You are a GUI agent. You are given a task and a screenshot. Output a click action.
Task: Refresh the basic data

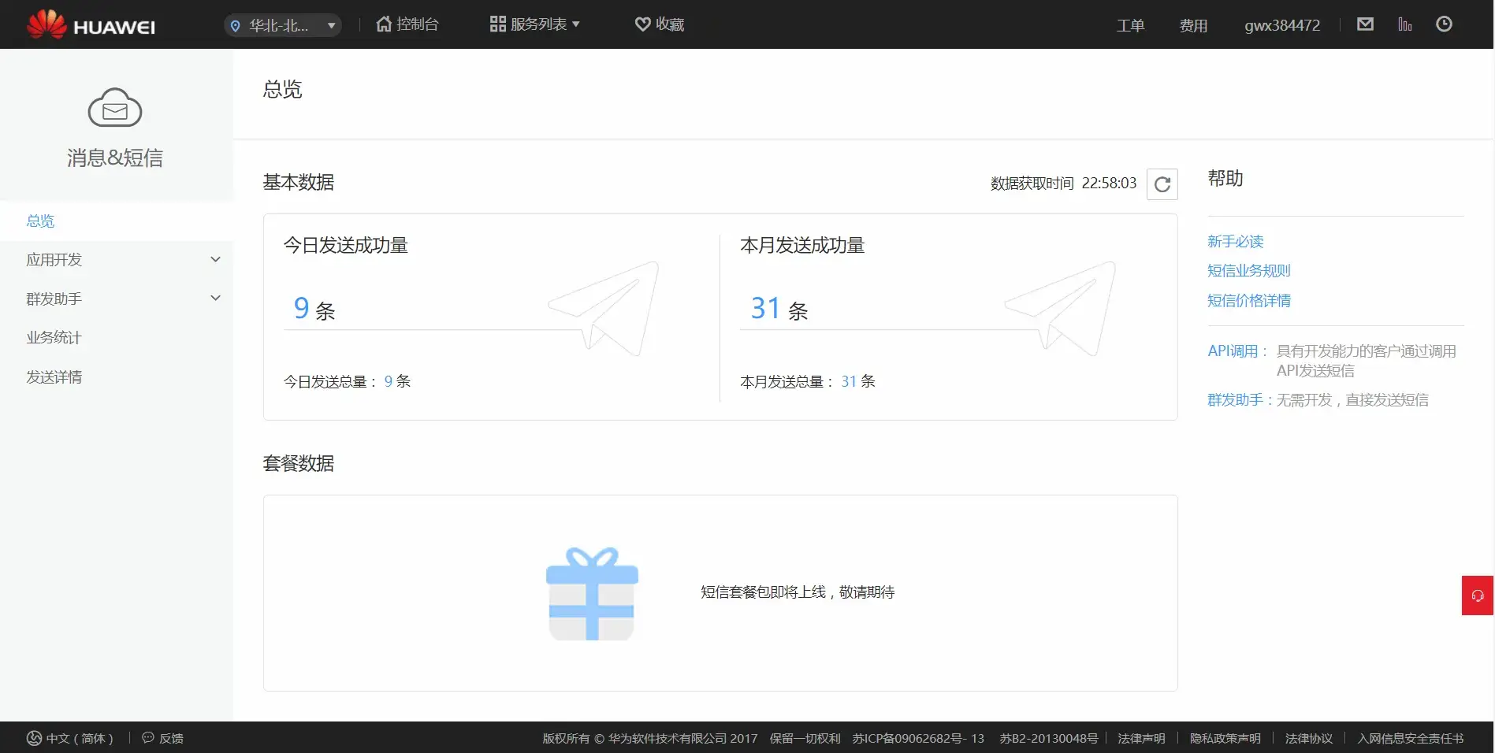[1162, 184]
